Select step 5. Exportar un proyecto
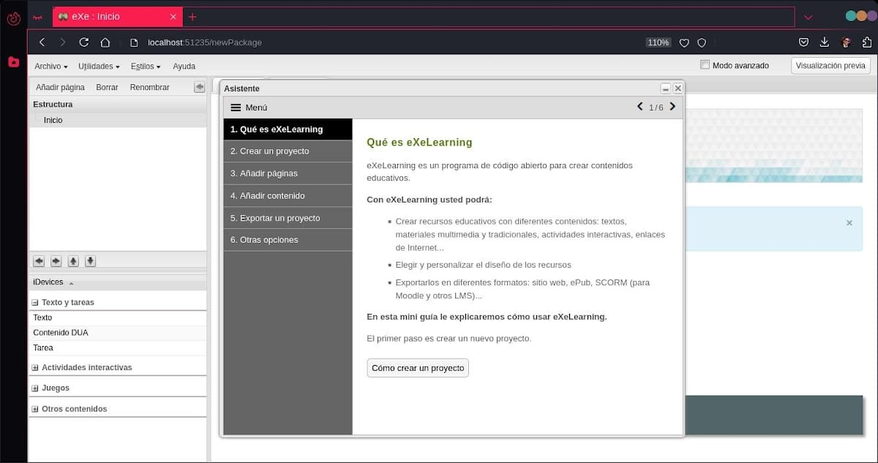Image resolution: width=878 pixels, height=463 pixels. [288, 218]
